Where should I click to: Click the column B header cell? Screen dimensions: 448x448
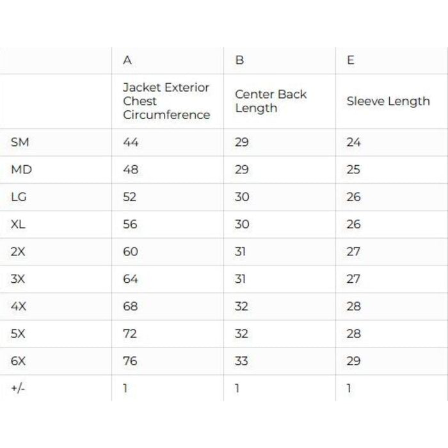240,61
